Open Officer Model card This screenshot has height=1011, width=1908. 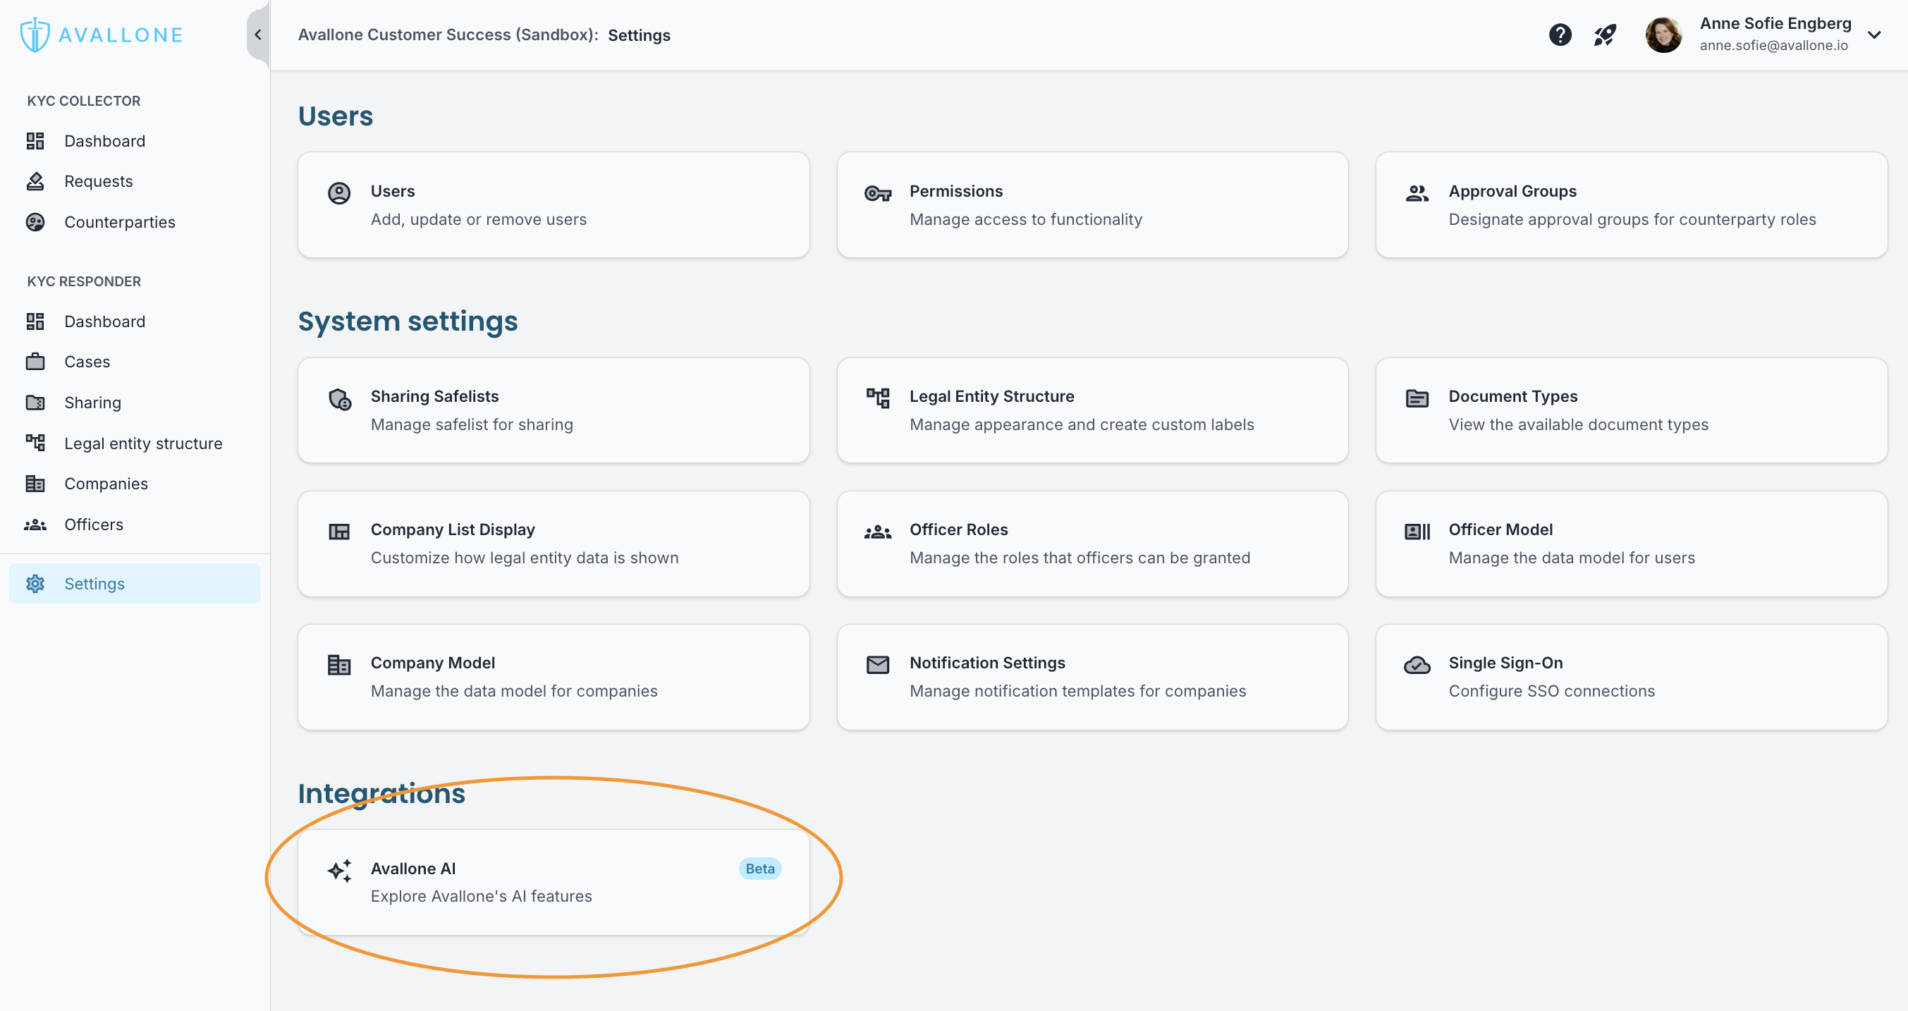[1632, 544]
